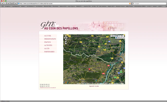Open the bookmarks book icon in the bar

3,6
